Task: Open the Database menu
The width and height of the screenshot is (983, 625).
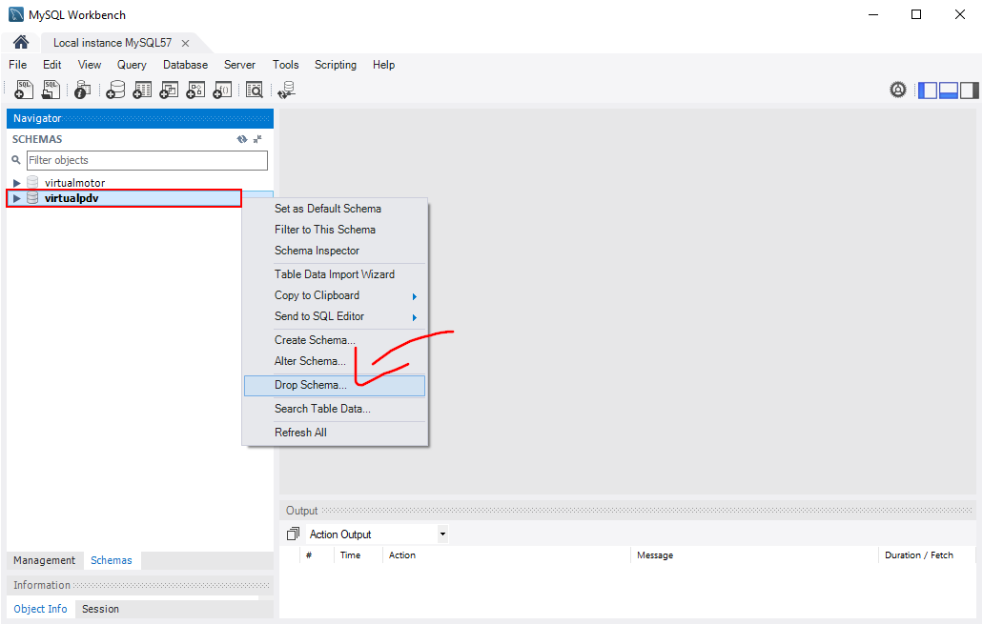Action: click(185, 65)
